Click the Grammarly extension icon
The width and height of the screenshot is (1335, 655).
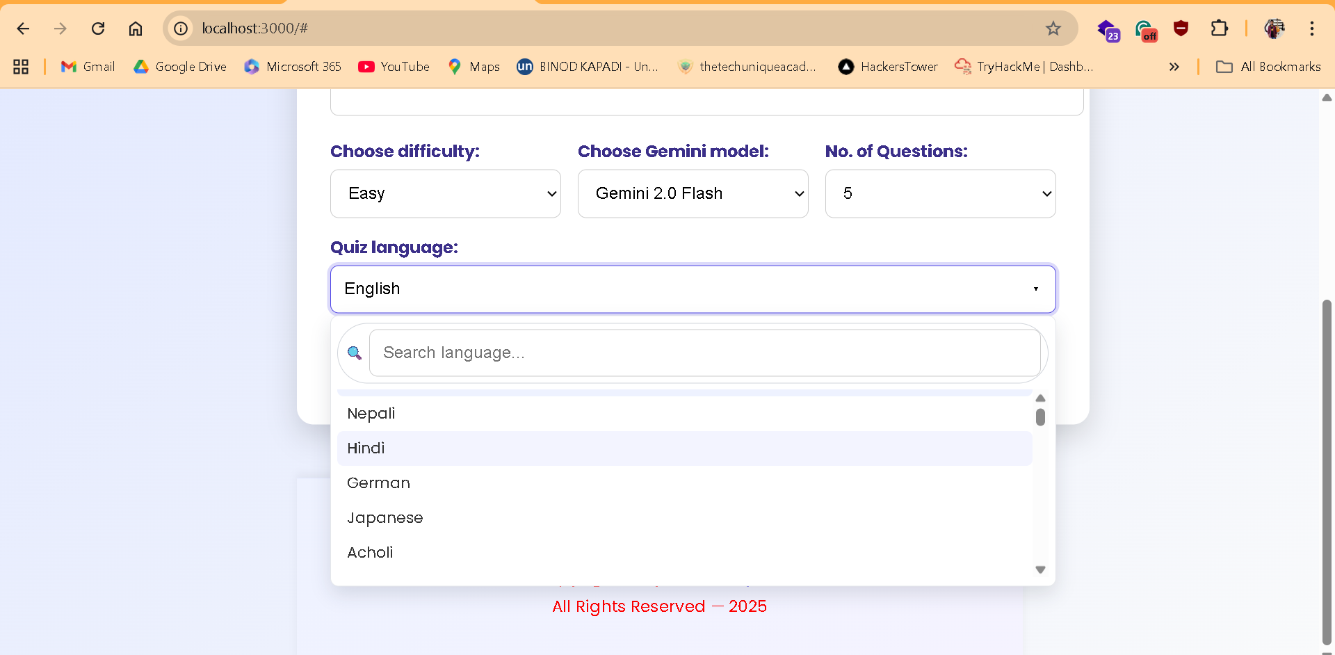pyautogui.click(x=1146, y=29)
